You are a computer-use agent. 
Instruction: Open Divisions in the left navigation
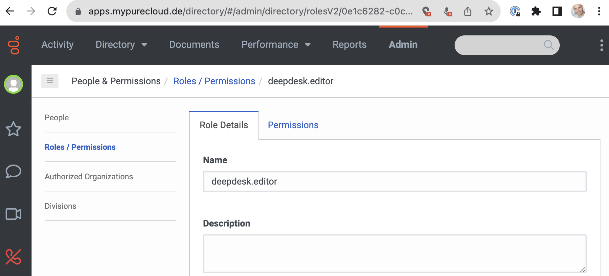coord(60,206)
